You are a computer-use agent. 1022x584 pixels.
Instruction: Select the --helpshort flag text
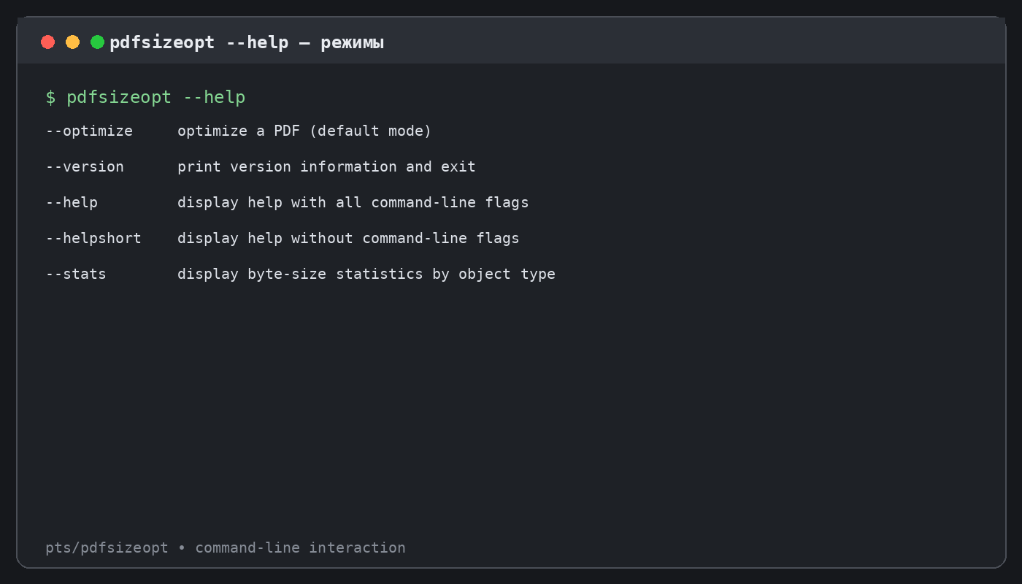coord(93,238)
